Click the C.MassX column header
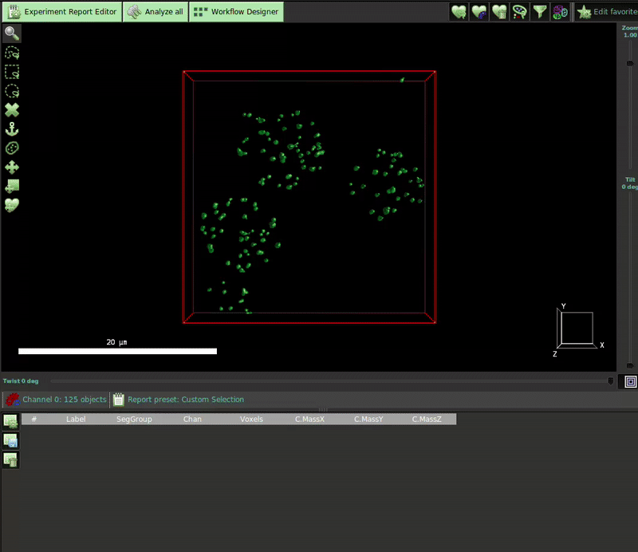 click(309, 419)
